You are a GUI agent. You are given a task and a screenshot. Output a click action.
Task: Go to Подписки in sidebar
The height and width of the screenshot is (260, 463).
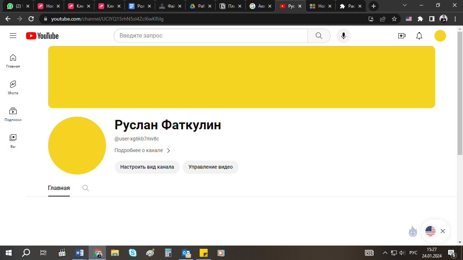tap(13, 114)
